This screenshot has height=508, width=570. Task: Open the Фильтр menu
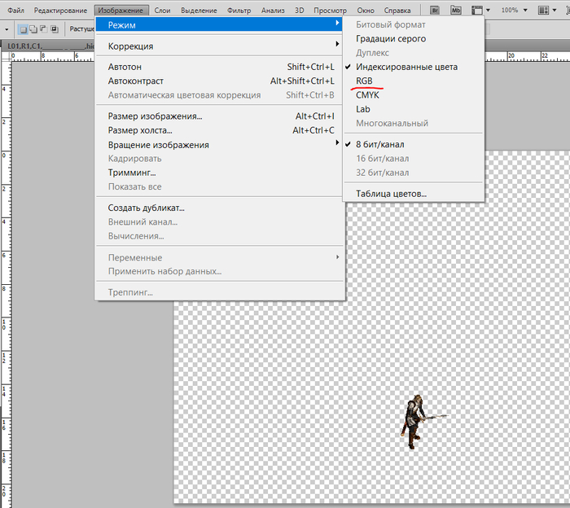[x=239, y=11]
